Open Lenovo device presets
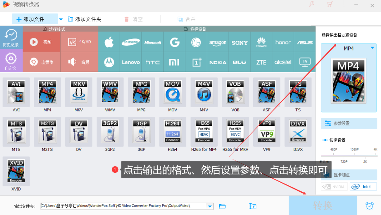381x215 pixels. coord(131,62)
